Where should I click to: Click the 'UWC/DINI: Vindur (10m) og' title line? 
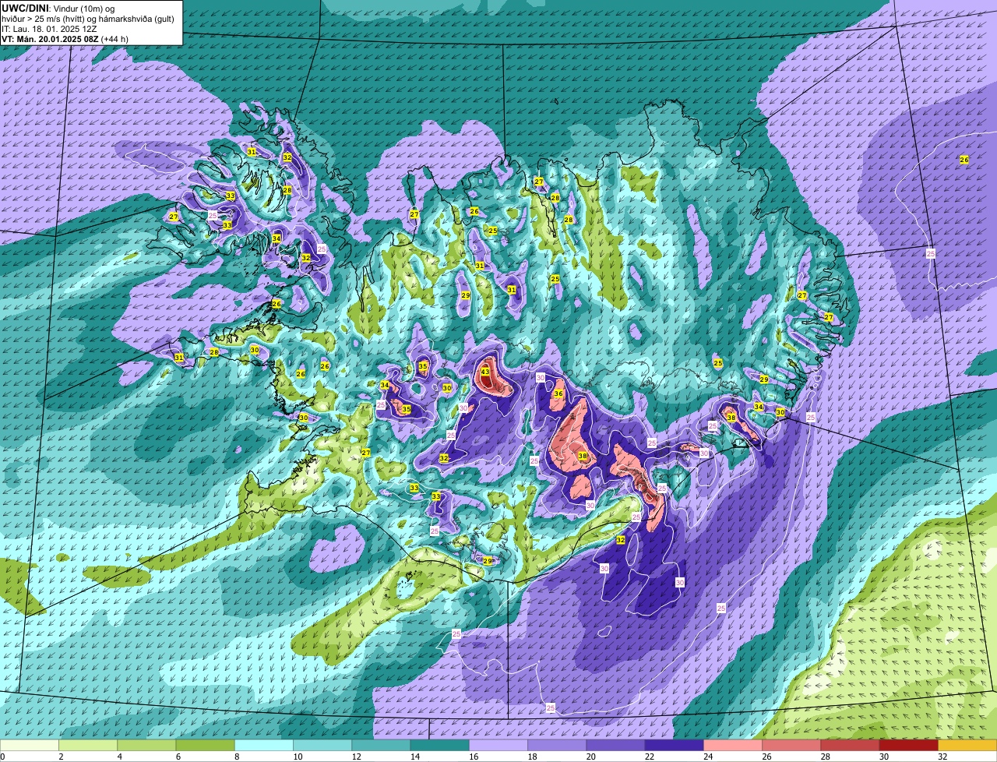58,8
